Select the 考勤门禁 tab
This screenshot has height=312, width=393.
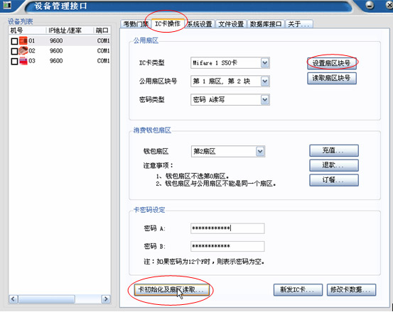click(x=136, y=24)
